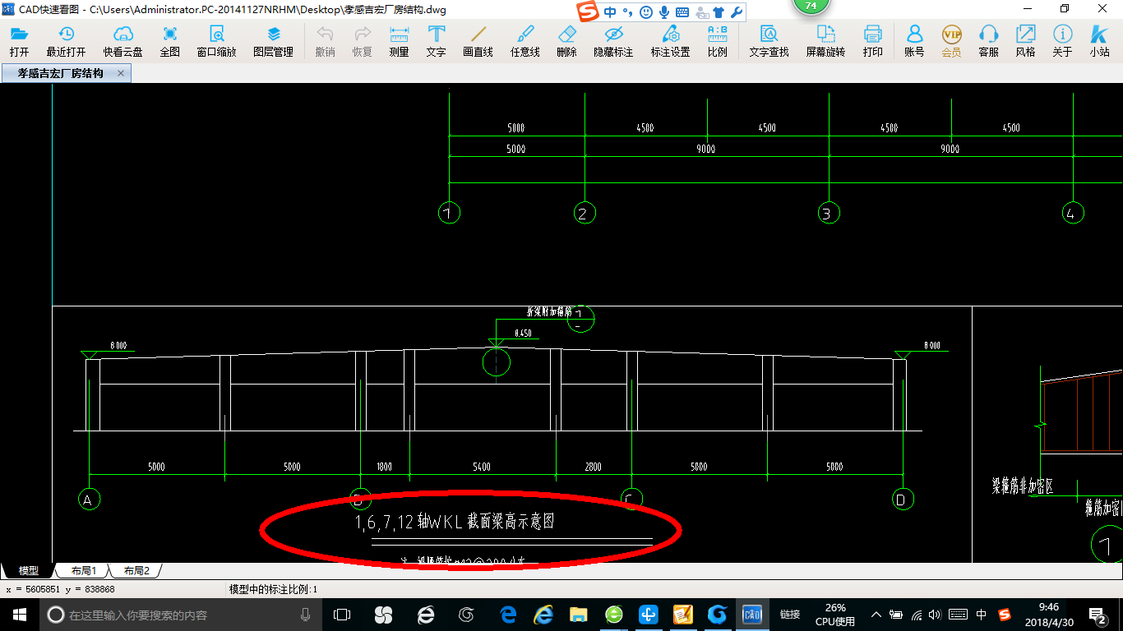This screenshot has width=1123, height=631.
Task: Activate the 窗口缩放 window zoom tool
Action: [216, 41]
